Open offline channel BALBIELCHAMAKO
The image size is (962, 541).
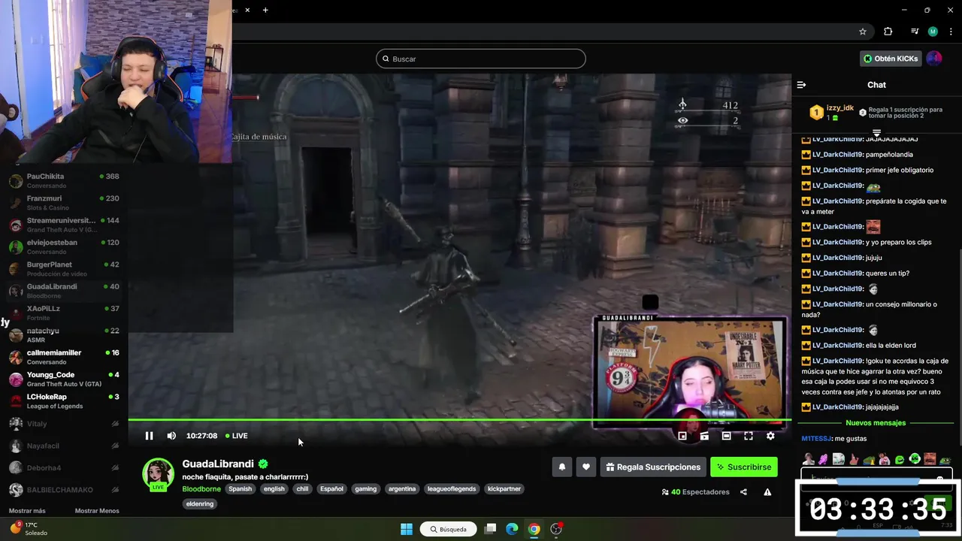pyautogui.click(x=64, y=490)
